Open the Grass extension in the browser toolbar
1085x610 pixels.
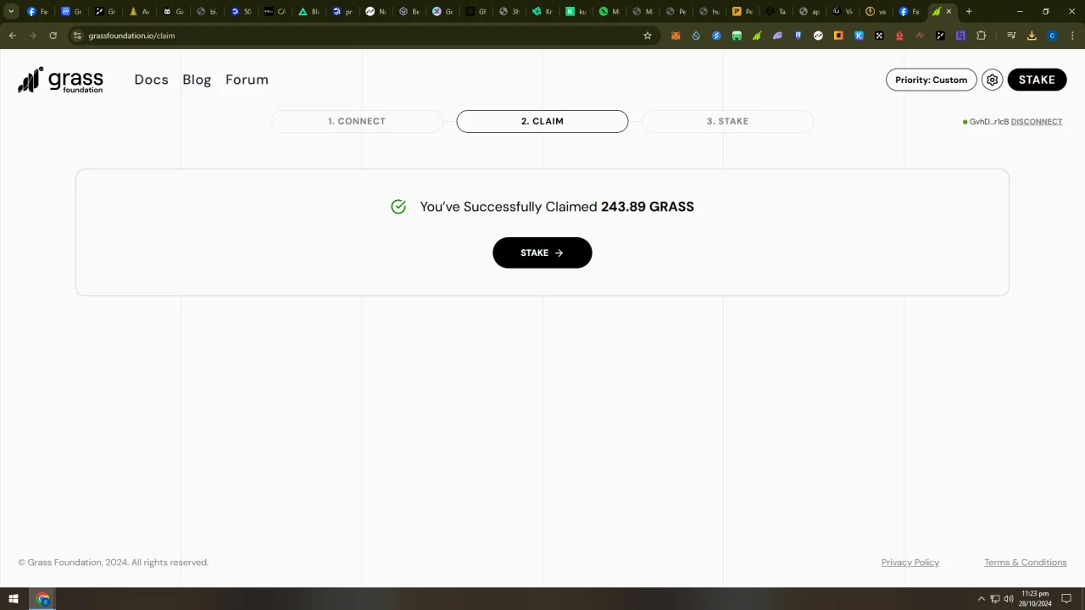point(757,36)
